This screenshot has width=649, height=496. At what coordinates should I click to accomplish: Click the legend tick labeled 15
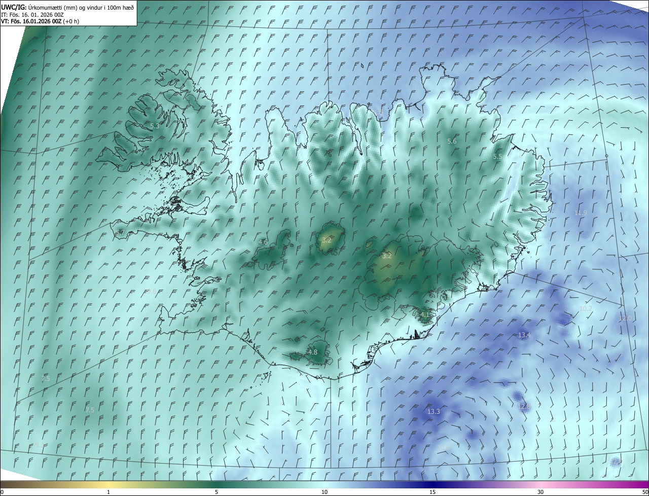coord(432,492)
